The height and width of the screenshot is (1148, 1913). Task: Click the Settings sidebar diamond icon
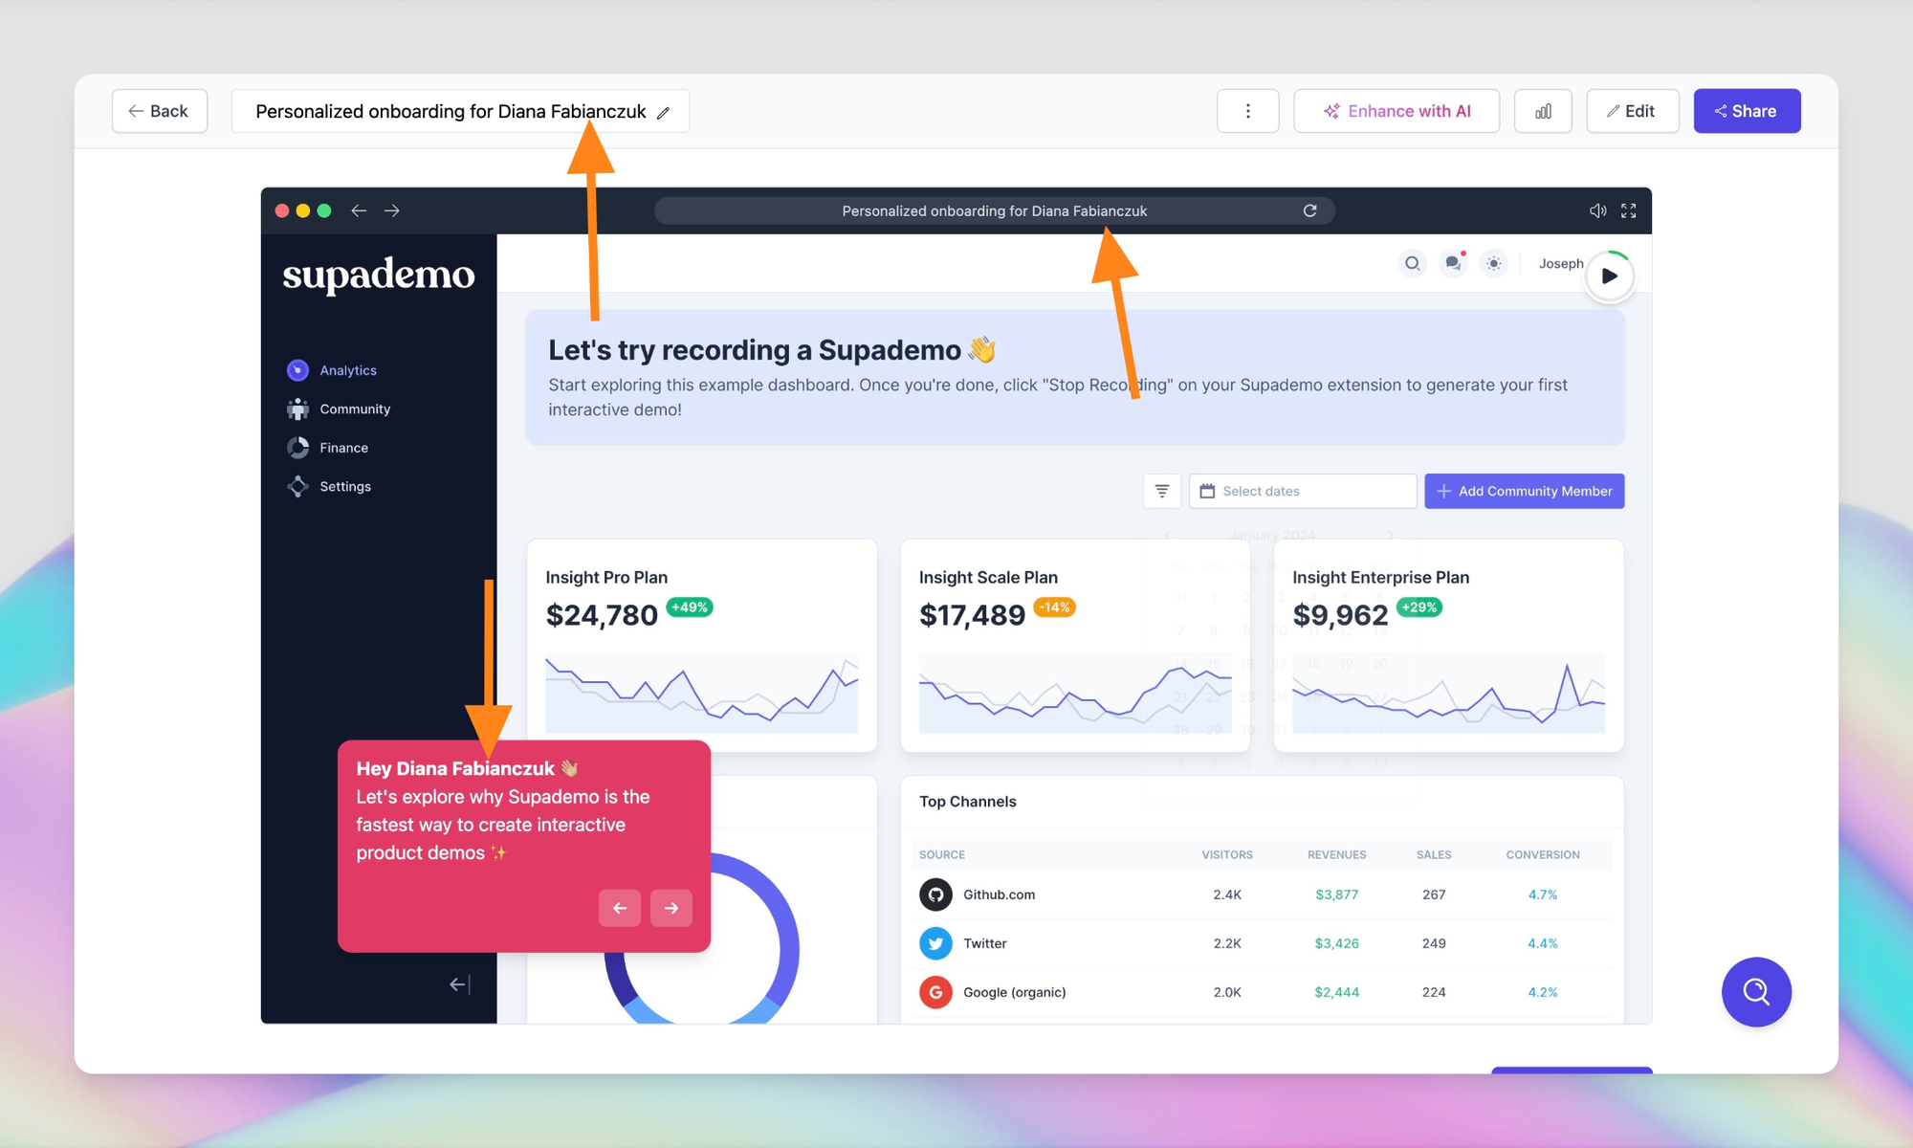point(297,486)
